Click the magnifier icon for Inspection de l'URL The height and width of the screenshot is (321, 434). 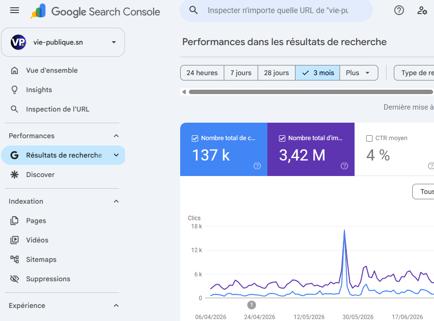coord(15,109)
